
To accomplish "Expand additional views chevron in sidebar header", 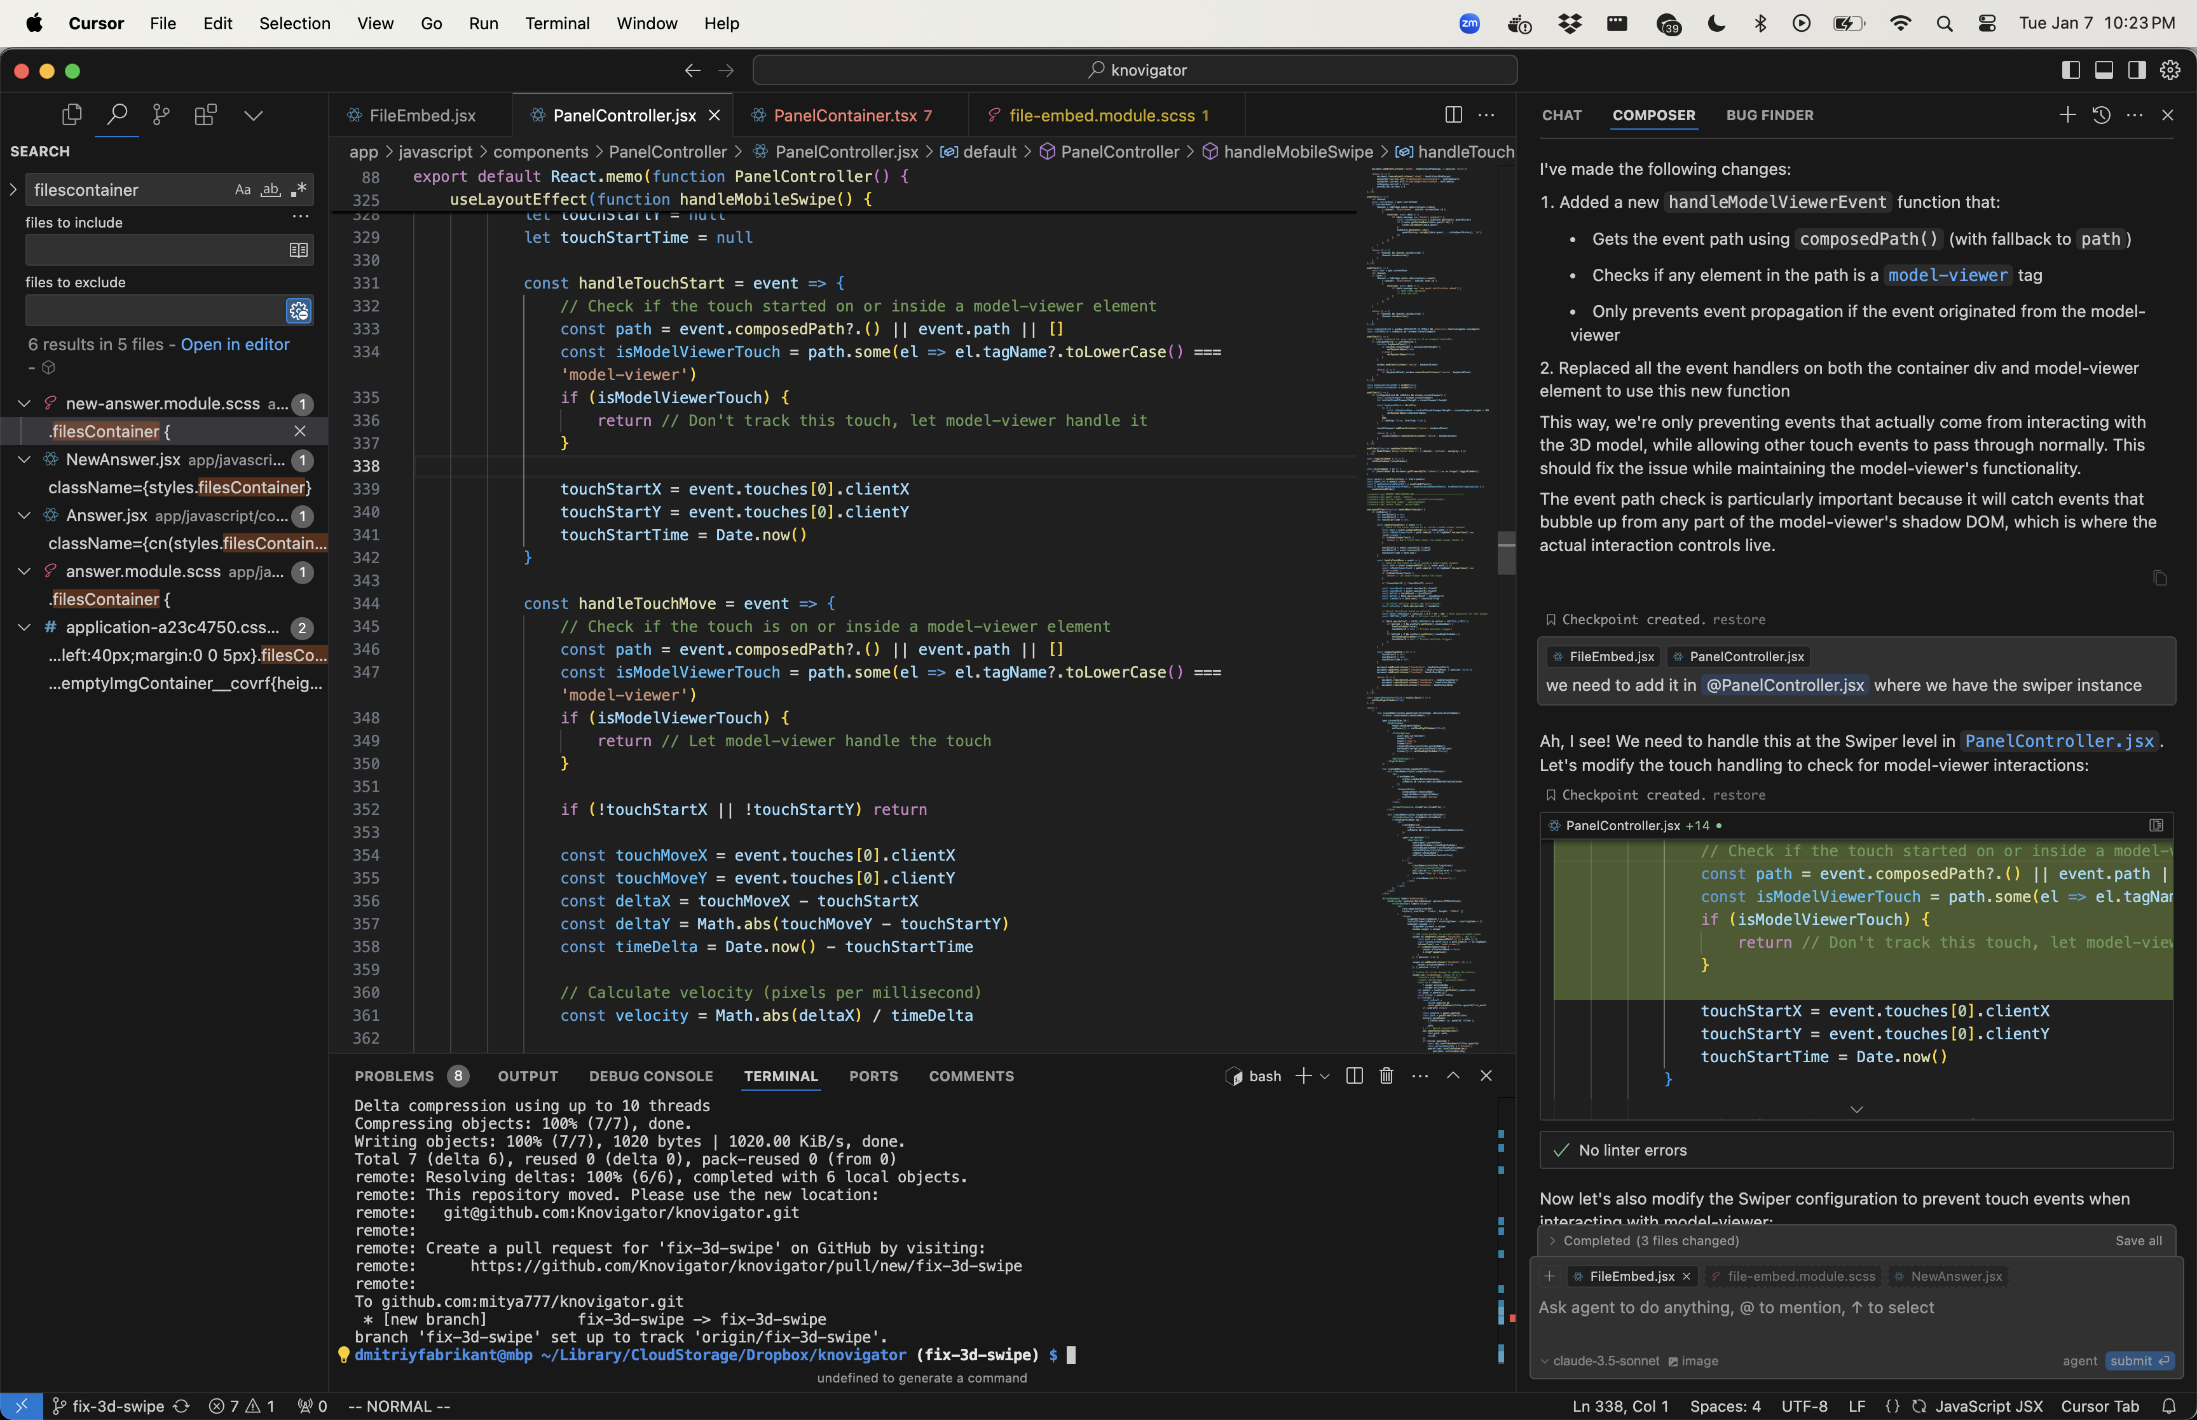I will pos(254,115).
